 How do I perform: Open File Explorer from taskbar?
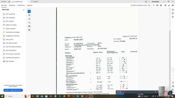(x=37, y=96)
